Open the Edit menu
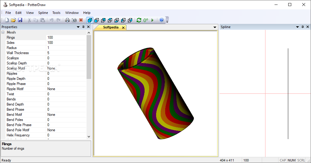Image resolution: width=311 pixels, height=163 pixels. click(x=19, y=13)
